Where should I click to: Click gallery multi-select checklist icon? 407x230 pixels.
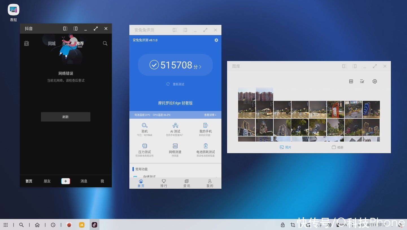[362, 81]
